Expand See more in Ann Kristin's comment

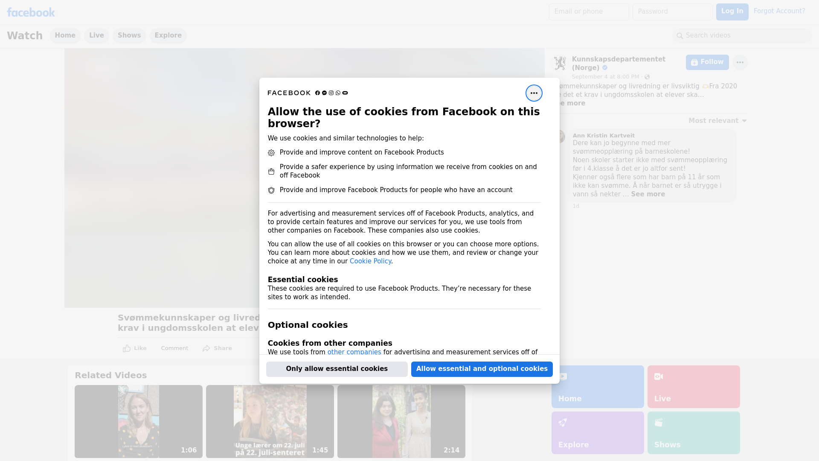648,194
